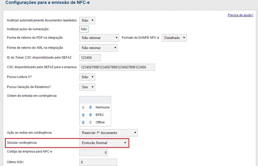Image resolution: width=258 pixels, height=166 pixels.
Task: Click the up arrow beside Nenhuma
Action: (84, 107)
